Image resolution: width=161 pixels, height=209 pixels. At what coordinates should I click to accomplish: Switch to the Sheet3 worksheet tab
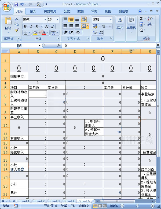[x=54, y=201]
